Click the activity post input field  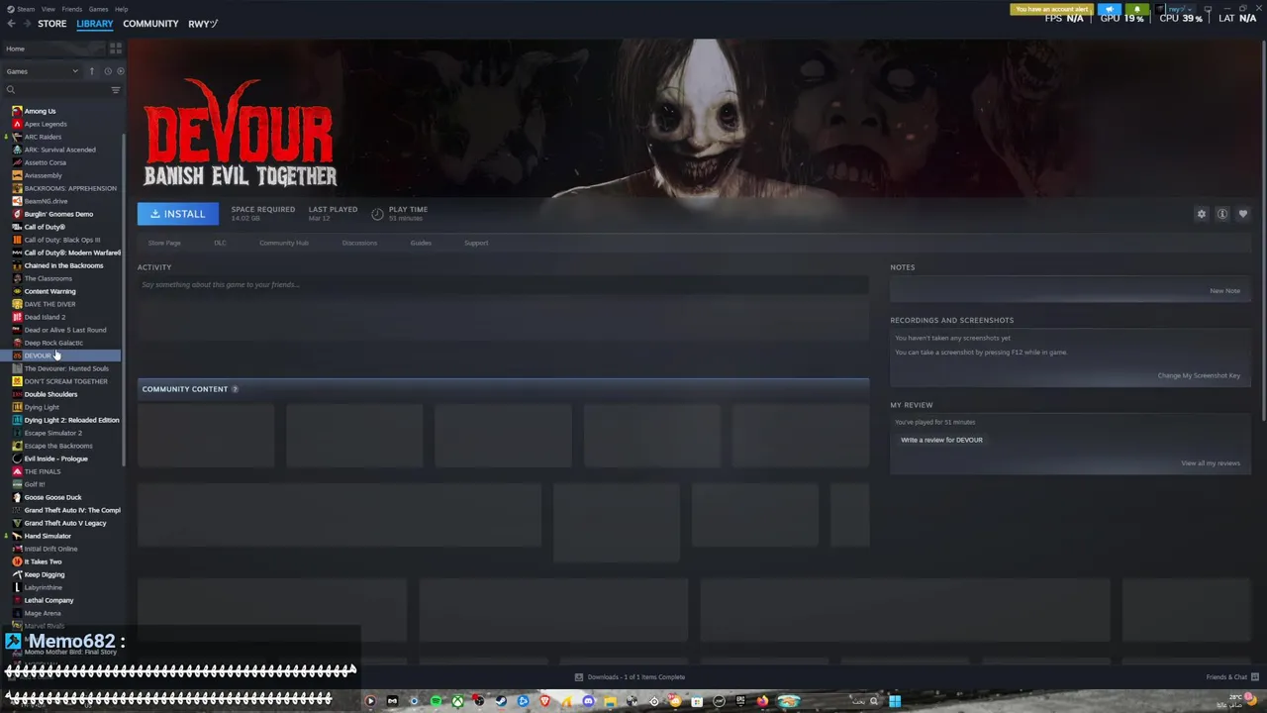[503, 285]
